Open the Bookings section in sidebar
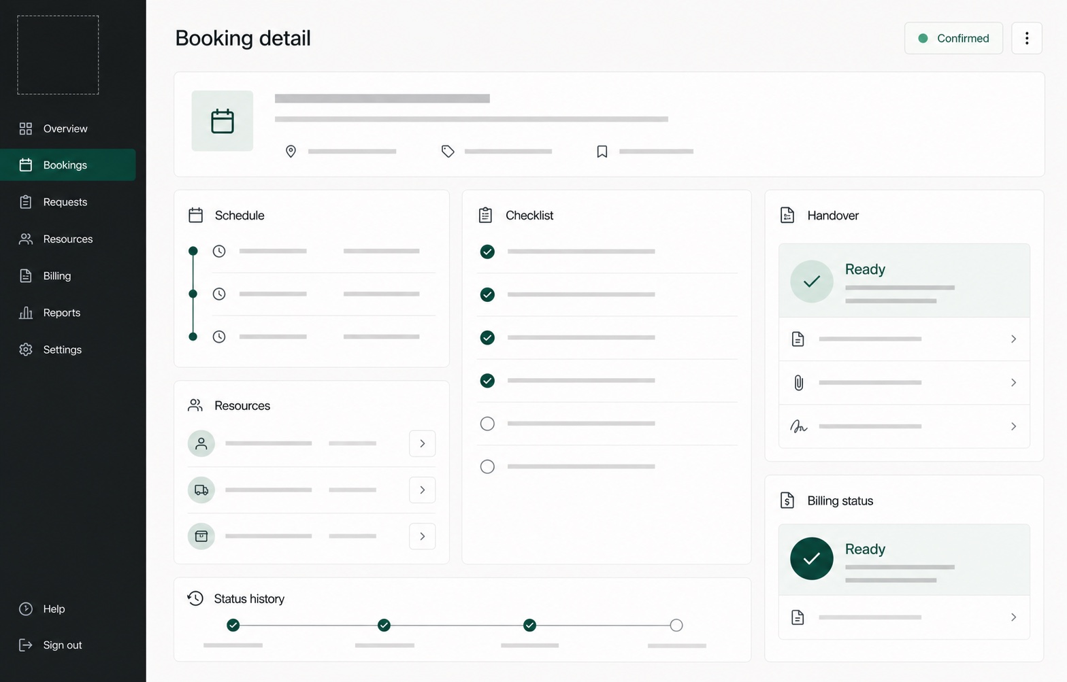1067x682 pixels. [x=67, y=165]
